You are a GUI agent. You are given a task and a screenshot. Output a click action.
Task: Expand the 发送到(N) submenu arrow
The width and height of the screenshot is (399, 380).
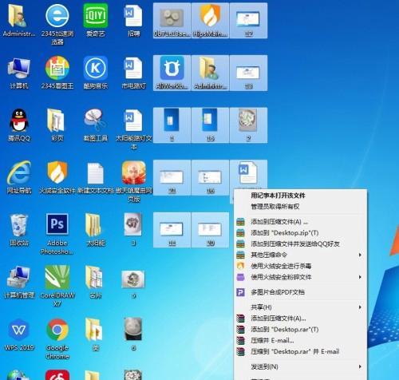point(360,366)
